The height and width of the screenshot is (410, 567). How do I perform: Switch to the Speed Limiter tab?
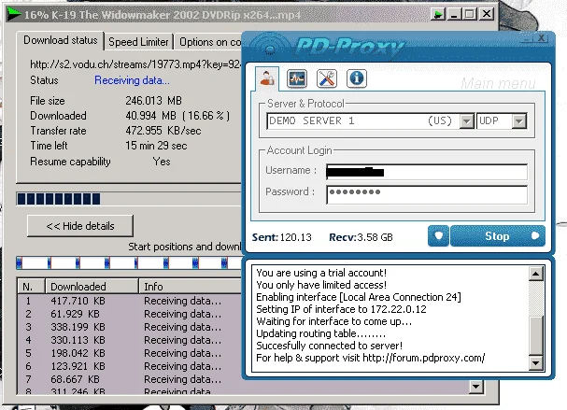138,42
